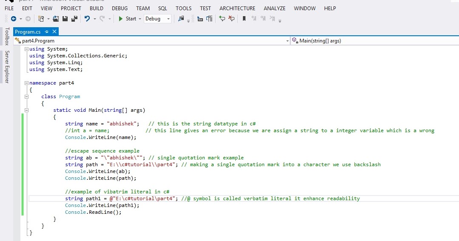Open the ARCHITECTURE menu
The image size is (459, 241).
click(x=237, y=9)
